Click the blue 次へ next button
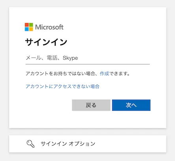The width and height of the screenshot is (175, 161). click(131, 105)
